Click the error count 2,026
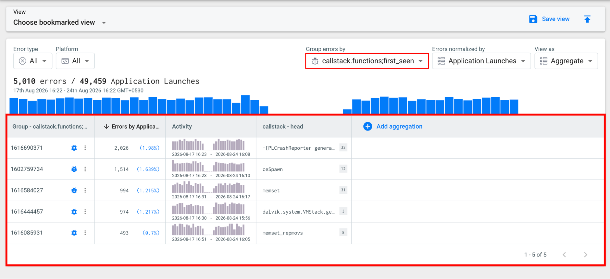Image resolution: width=610 pixels, height=279 pixels. 121,148
